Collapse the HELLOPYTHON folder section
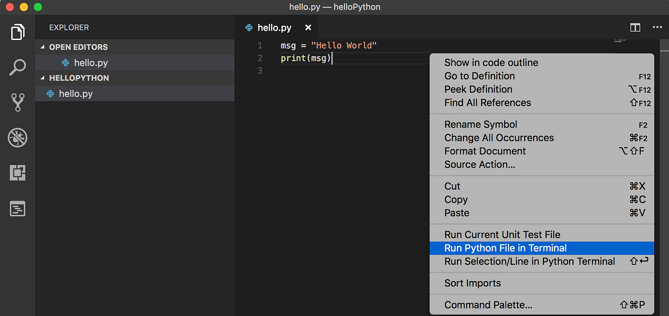669x316 pixels. (x=43, y=78)
